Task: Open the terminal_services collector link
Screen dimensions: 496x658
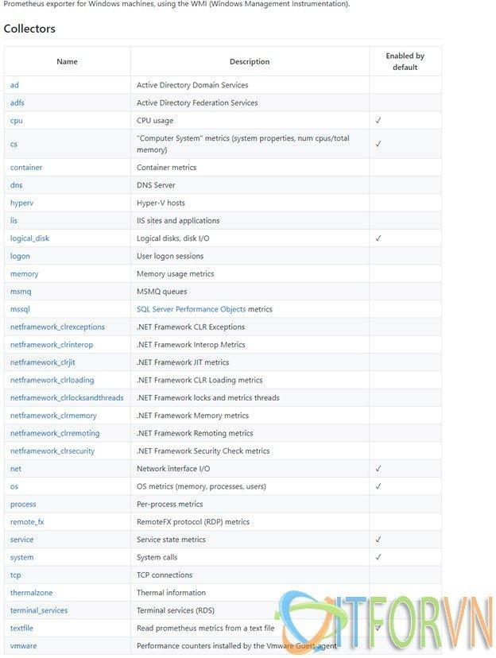Action: (39, 610)
